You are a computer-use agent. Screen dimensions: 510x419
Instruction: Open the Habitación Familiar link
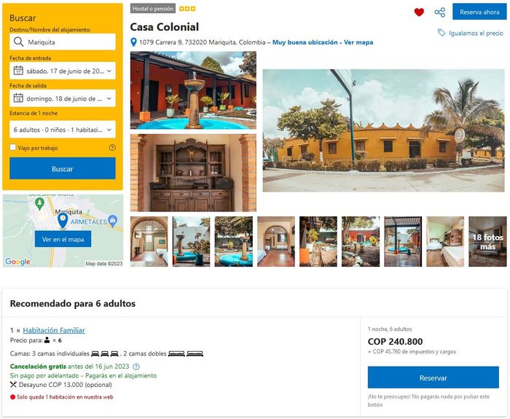[x=54, y=330]
